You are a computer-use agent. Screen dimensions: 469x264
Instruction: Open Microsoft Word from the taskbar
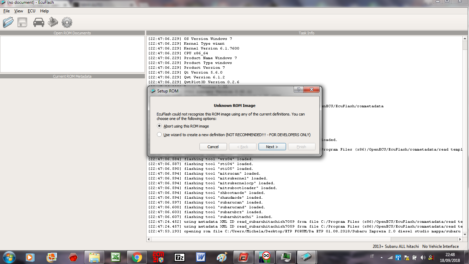coord(201,257)
